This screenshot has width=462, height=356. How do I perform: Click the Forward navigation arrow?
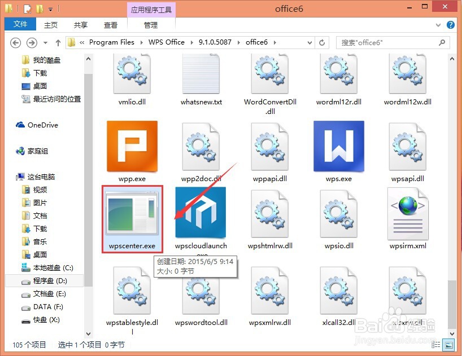click(32, 43)
